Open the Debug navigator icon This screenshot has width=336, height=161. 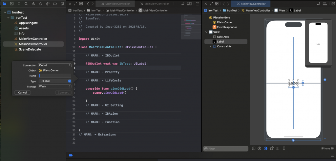(48, 4)
